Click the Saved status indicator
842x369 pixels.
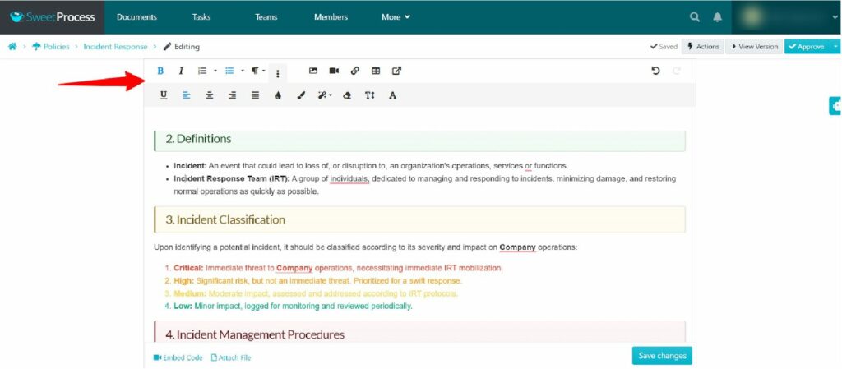(x=664, y=47)
